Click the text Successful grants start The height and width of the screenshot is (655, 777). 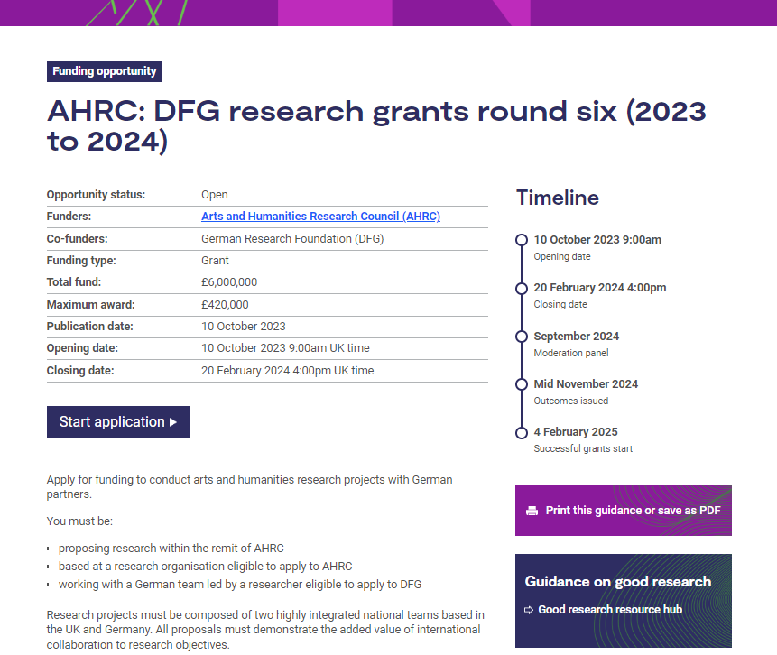point(583,449)
